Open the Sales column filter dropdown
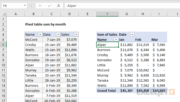 click(x=76, y=34)
